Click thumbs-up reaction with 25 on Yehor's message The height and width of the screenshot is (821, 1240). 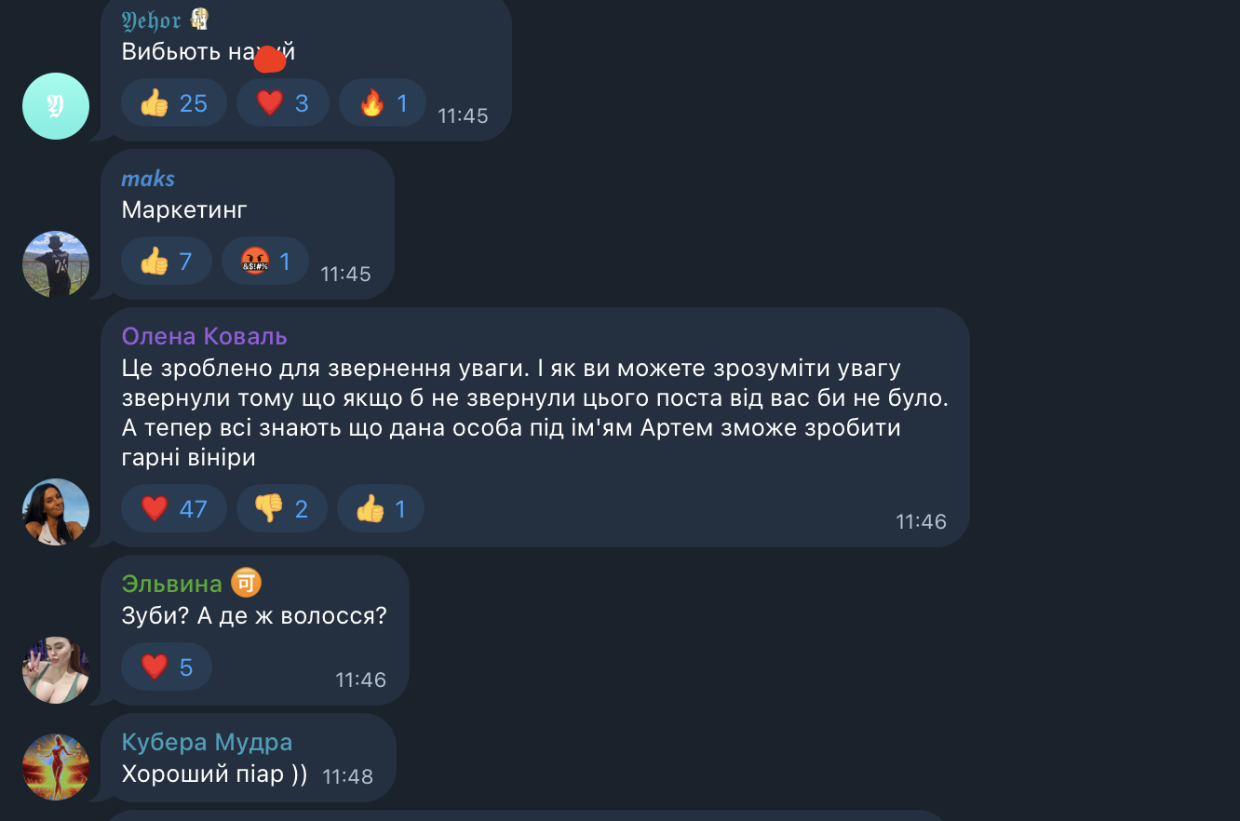[174, 102]
